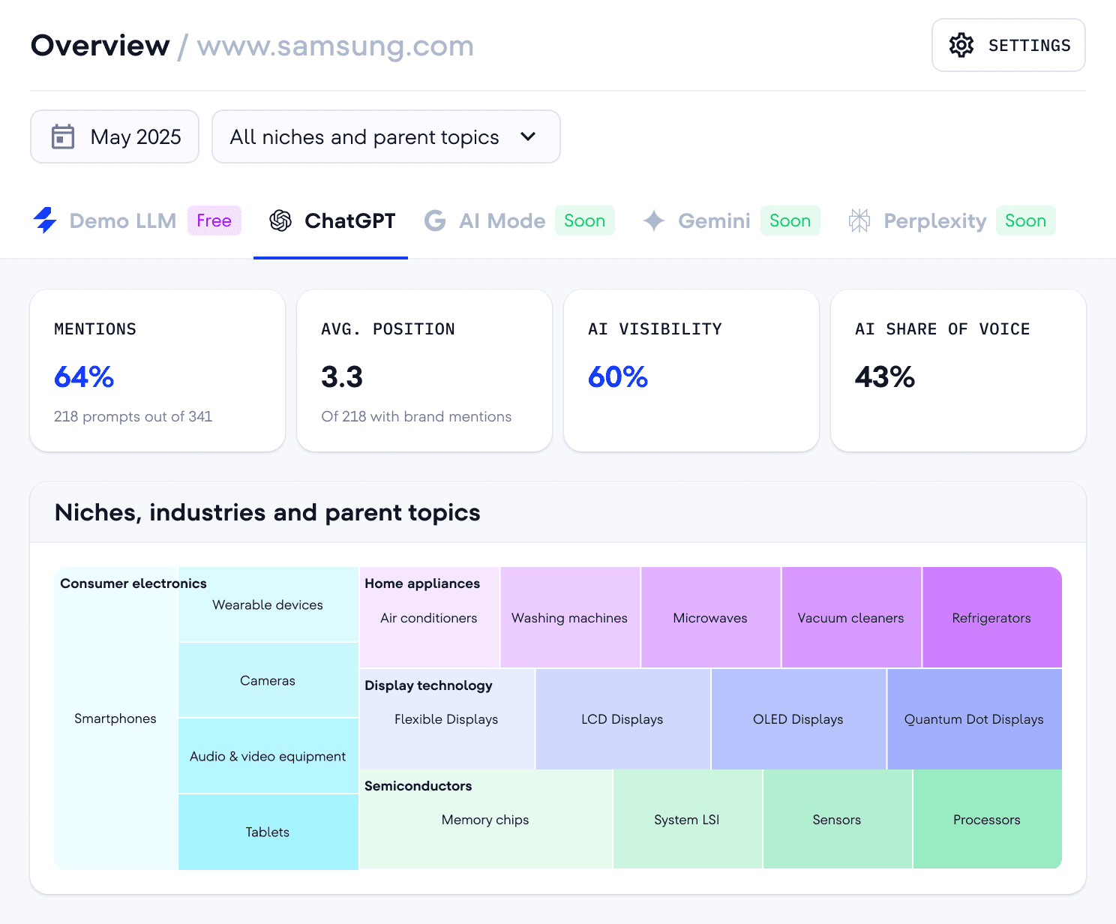Click the Soon badge next to Gemini
This screenshot has width=1116, height=924.
[790, 220]
